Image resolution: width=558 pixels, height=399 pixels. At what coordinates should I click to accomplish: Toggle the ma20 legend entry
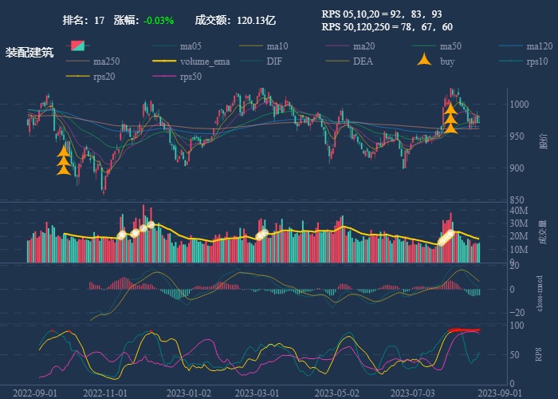click(363, 46)
